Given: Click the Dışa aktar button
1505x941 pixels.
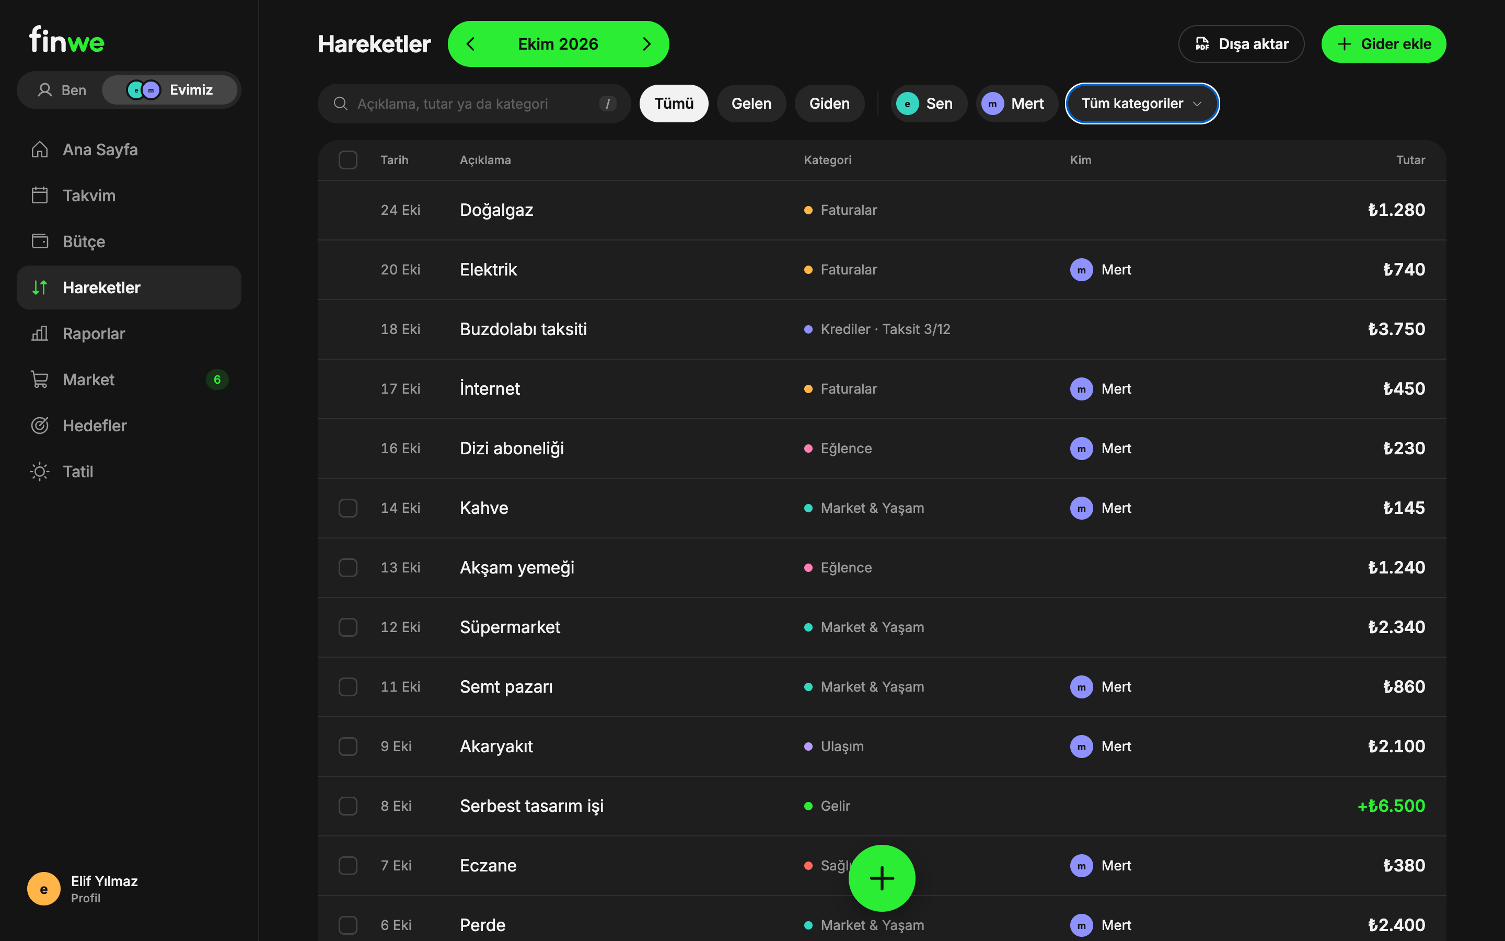Looking at the screenshot, I should pos(1241,44).
